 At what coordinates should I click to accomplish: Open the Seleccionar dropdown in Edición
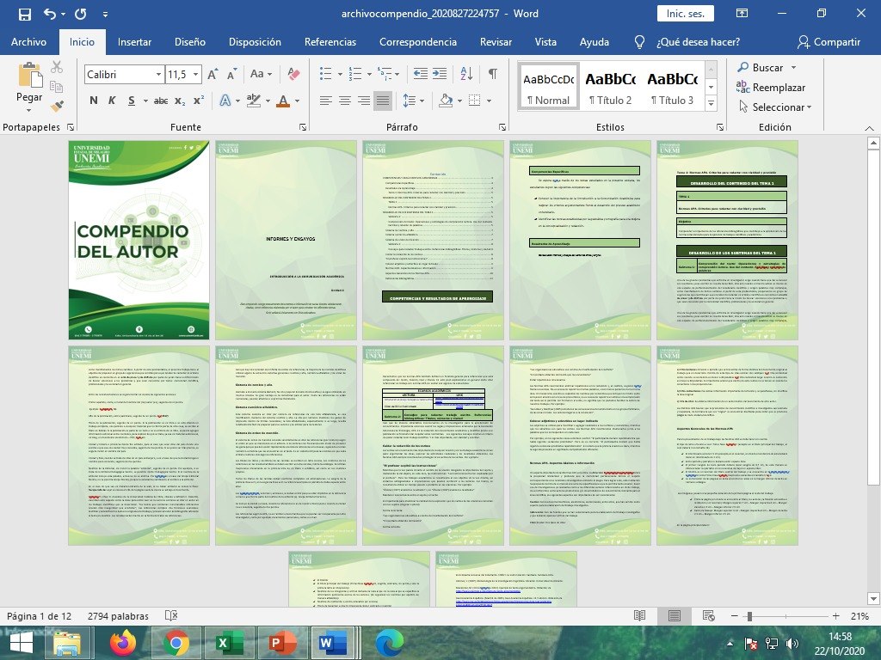tap(781, 107)
